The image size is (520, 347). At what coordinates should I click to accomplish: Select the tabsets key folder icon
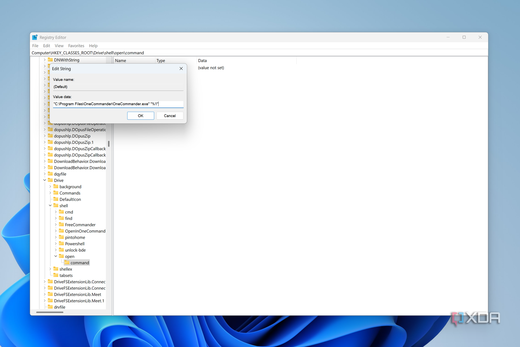pyautogui.click(x=56, y=275)
